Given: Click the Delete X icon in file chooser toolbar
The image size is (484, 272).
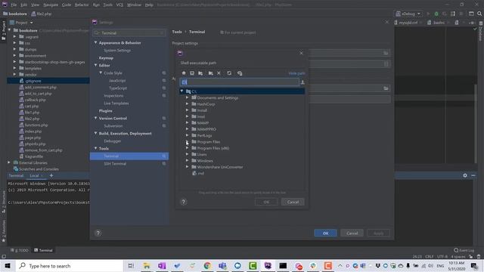Looking at the screenshot, I should tap(219, 73).
